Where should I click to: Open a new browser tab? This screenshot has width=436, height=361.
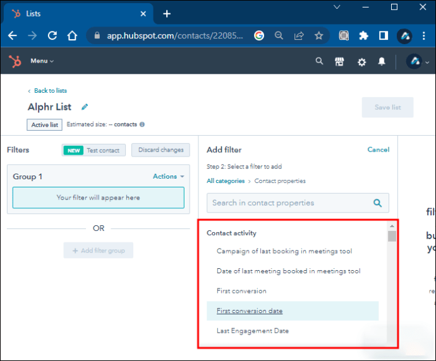167,14
